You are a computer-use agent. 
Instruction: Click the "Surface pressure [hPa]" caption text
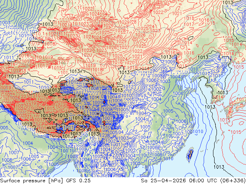pyautogui.click(x=32, y=181)
